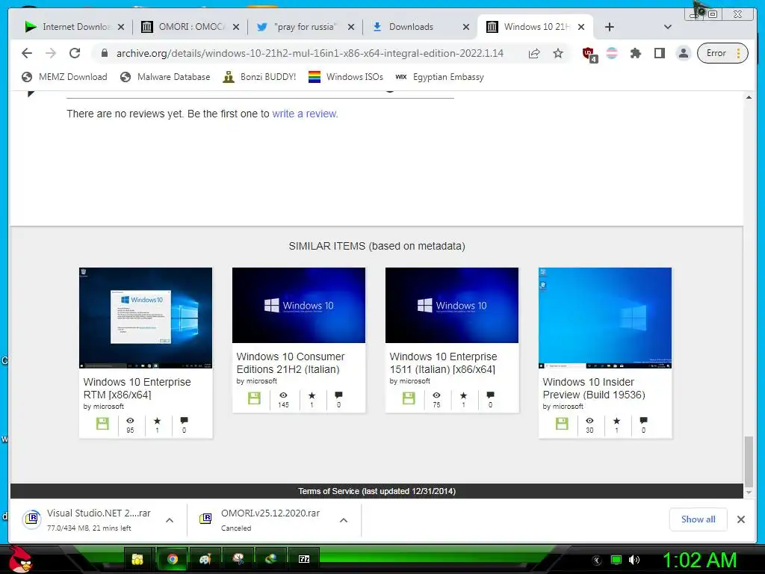Click software icon on Insider Preview card

(562, 423)
